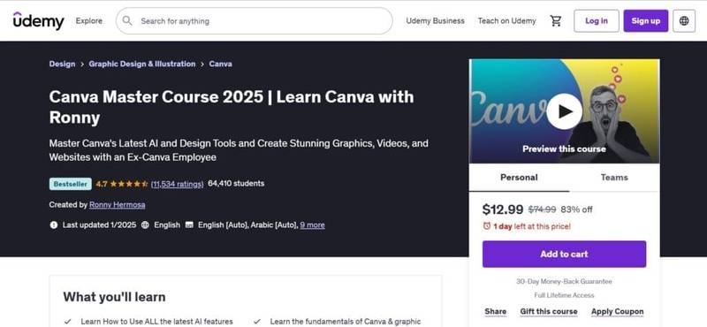707x327 pixels.
Task: Click the Log in button
Action: (596, 20)
